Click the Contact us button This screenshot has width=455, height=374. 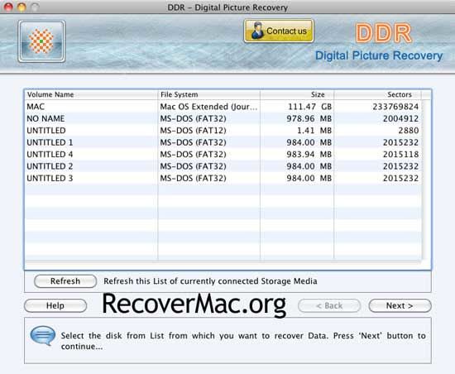279,31
